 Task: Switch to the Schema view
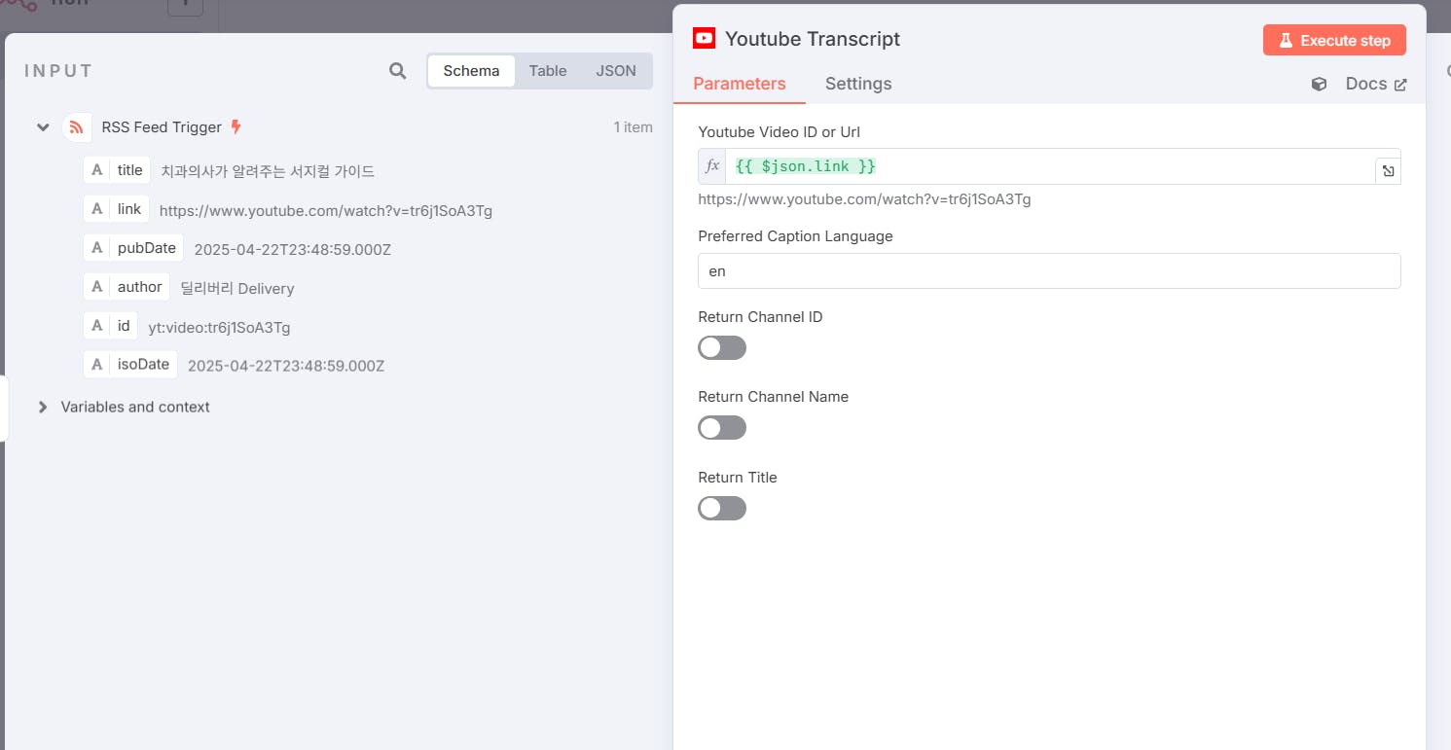(471, 71)
